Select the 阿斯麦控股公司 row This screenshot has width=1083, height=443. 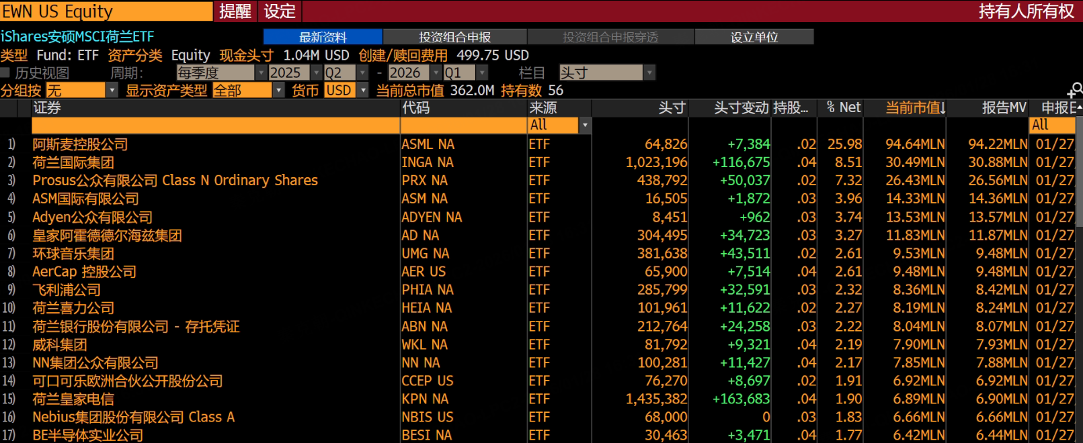(538, 144)
